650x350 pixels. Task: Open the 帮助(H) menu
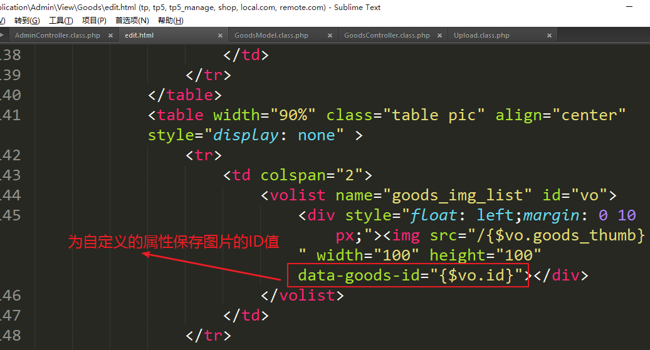coord(170,21)
